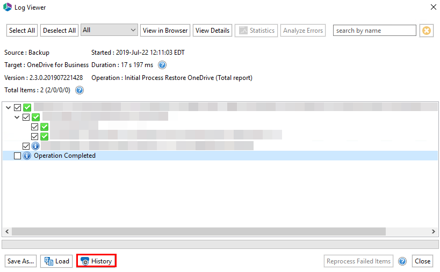Screen dimensions: 440x272
Task: Check the Operation Completed checkbox
Action: (x=17, y=156)
